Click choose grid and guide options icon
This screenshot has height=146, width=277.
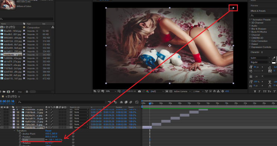click(x=119, y=91)
